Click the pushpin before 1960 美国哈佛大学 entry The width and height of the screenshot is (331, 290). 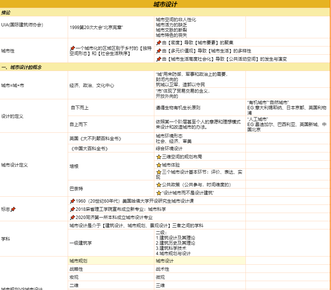72,201
